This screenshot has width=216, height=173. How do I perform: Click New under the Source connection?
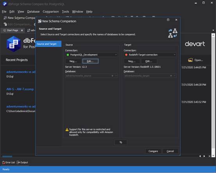73,61
